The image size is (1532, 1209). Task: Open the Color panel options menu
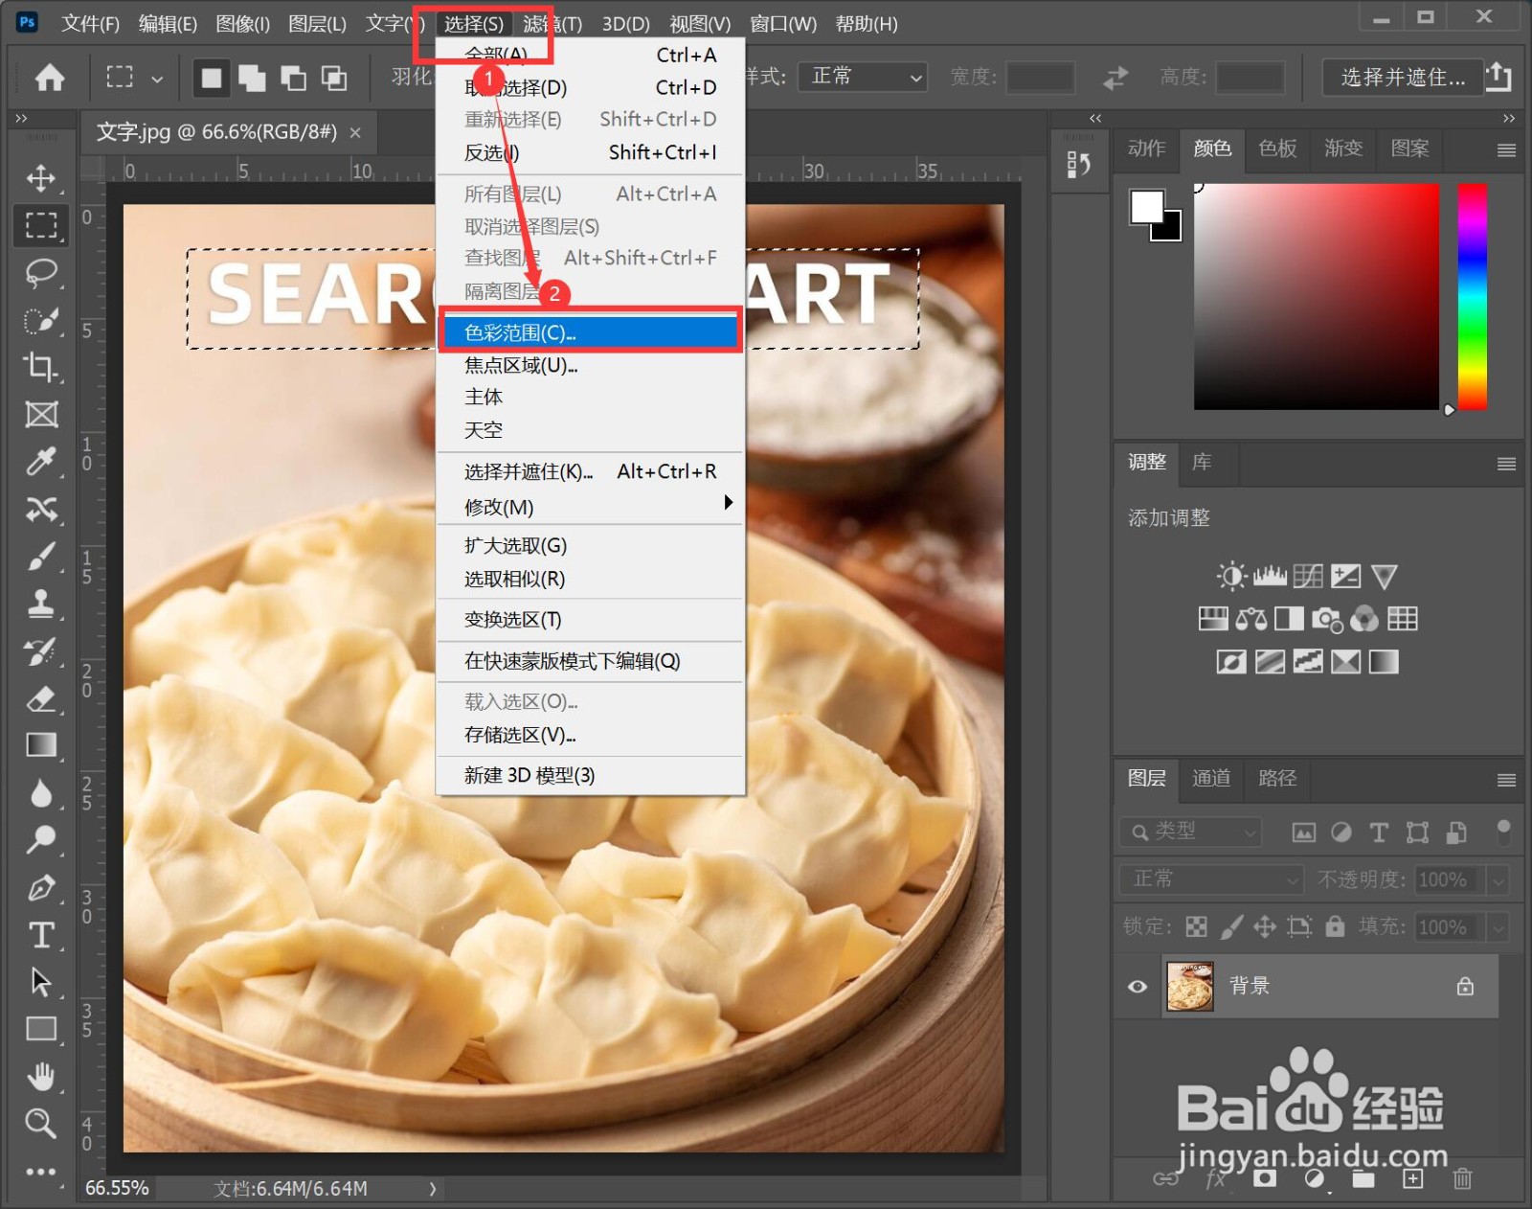click(x=1506, y=150)
